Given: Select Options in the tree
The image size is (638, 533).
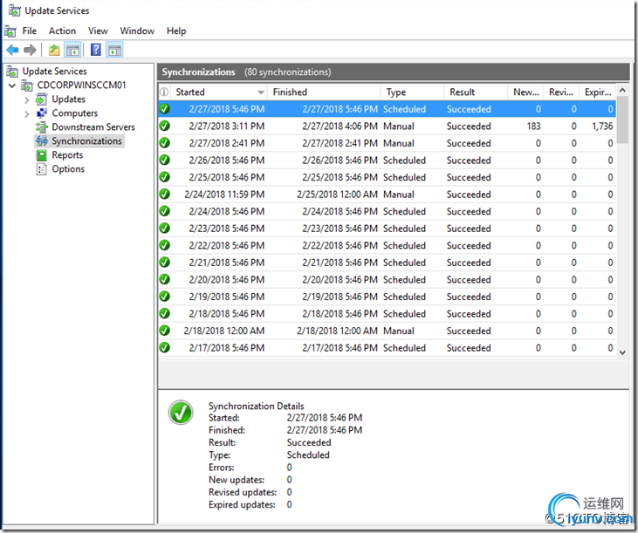Looking at the screenshot, I should point(68,169).
